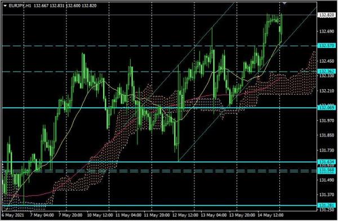338x221 pixels.
Task: Click the 132.690 price scale label
Action: click(326, 32)
